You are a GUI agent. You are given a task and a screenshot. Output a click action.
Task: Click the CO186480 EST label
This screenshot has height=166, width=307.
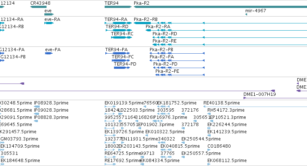click(219, 146)
